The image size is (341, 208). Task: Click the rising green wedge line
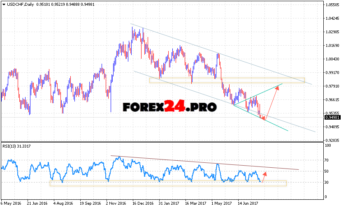tap(259, 94)
